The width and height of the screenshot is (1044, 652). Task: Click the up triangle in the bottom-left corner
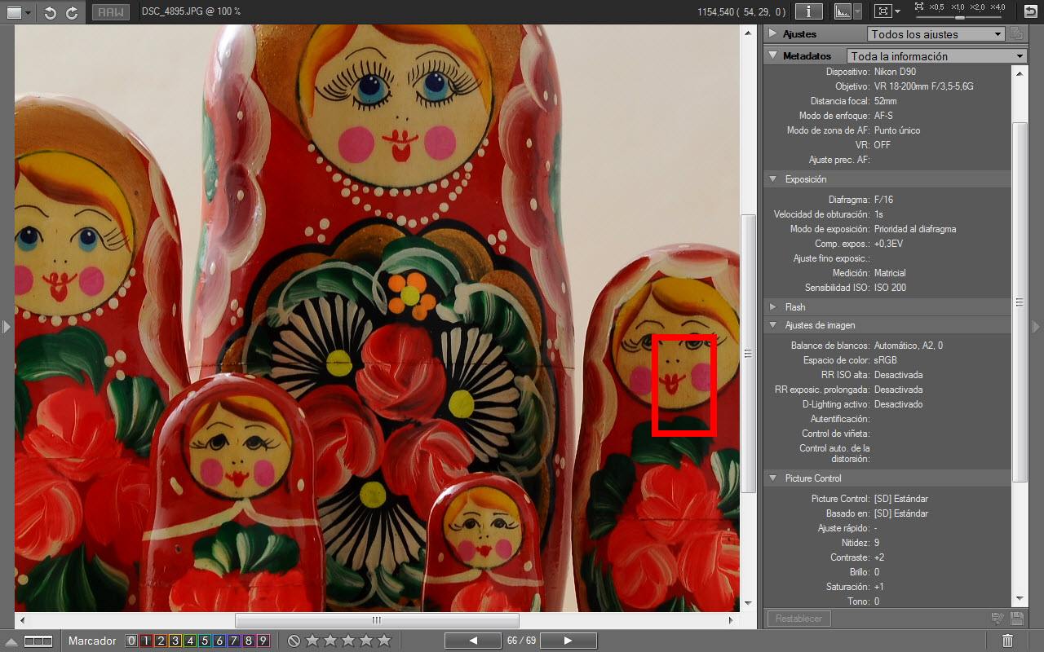click(10, 641)
